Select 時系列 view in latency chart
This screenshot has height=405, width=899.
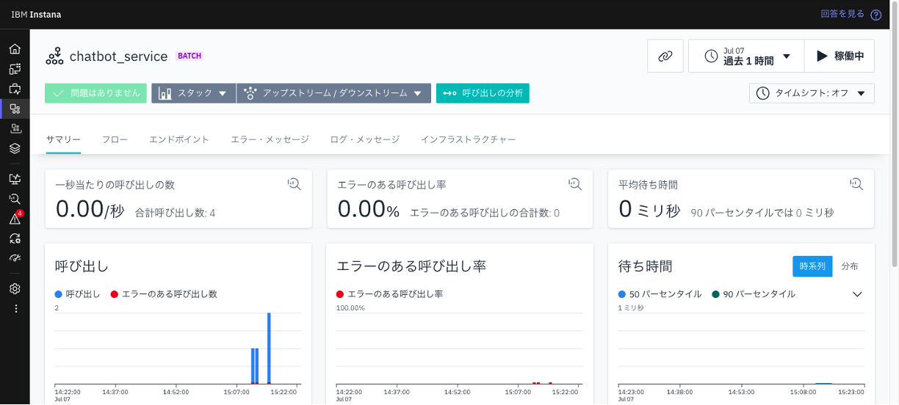pos(812,266)
